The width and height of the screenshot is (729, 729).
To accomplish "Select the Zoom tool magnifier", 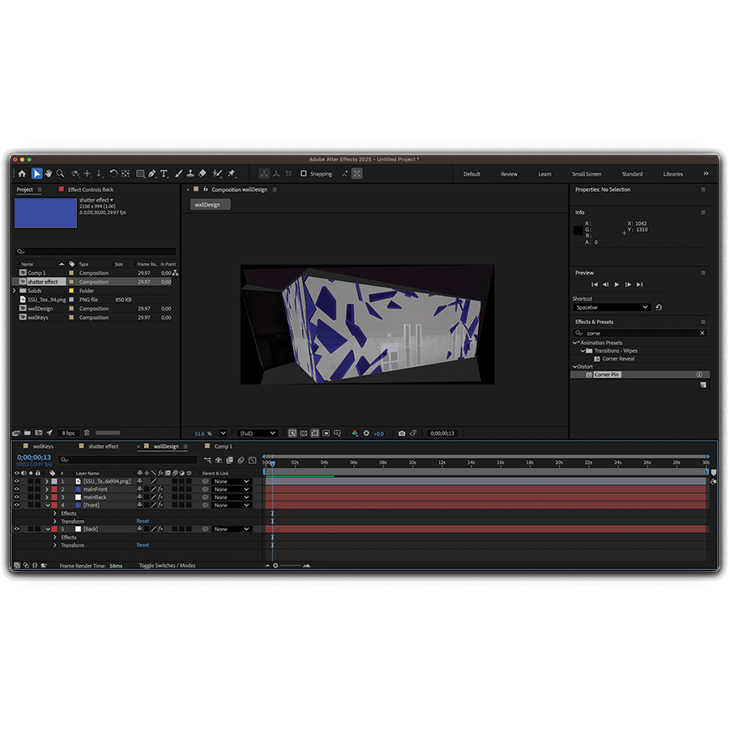I will click(60, 173).
